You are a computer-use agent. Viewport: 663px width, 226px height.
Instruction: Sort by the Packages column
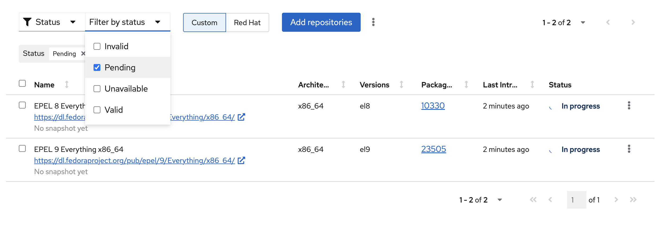point(466,85)
